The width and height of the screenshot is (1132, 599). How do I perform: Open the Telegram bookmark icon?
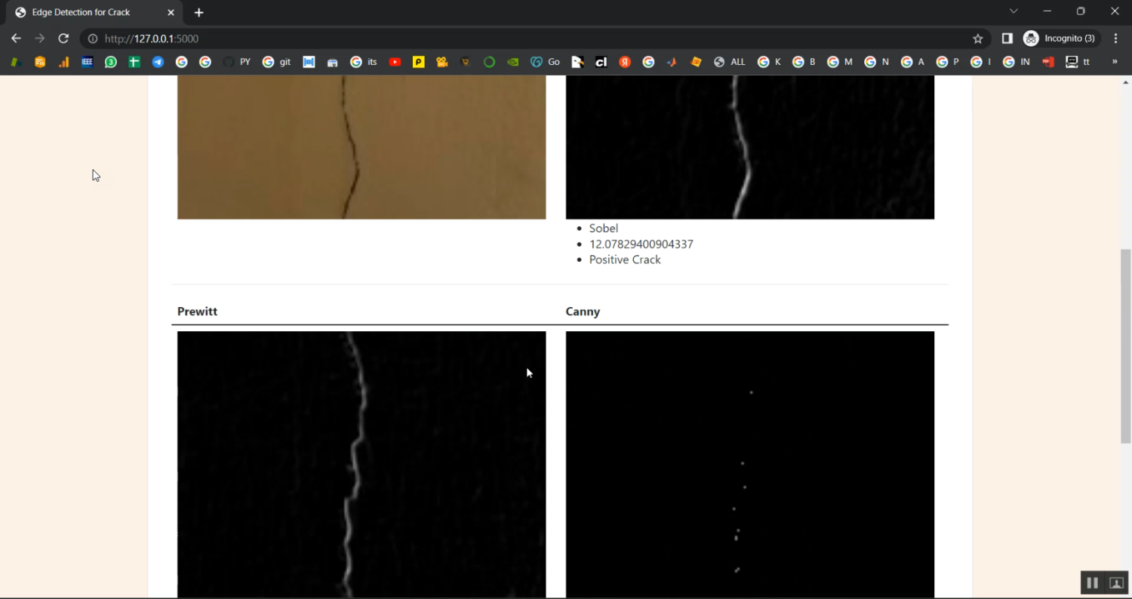[158, 62]
